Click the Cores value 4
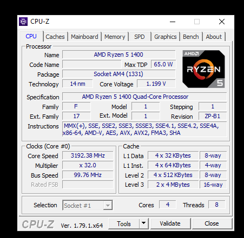Viewport: 244px width, 238px height. 168,205
